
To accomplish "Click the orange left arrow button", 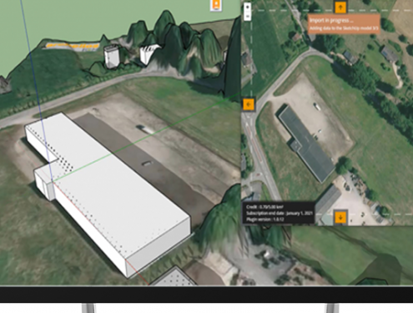I will (249, 105).
